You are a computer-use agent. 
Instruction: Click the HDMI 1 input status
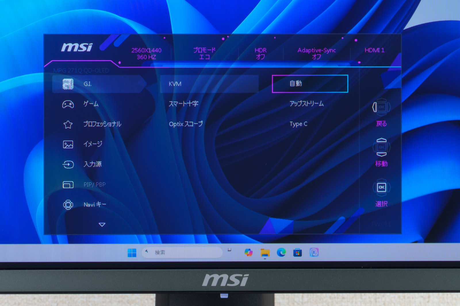374,50
